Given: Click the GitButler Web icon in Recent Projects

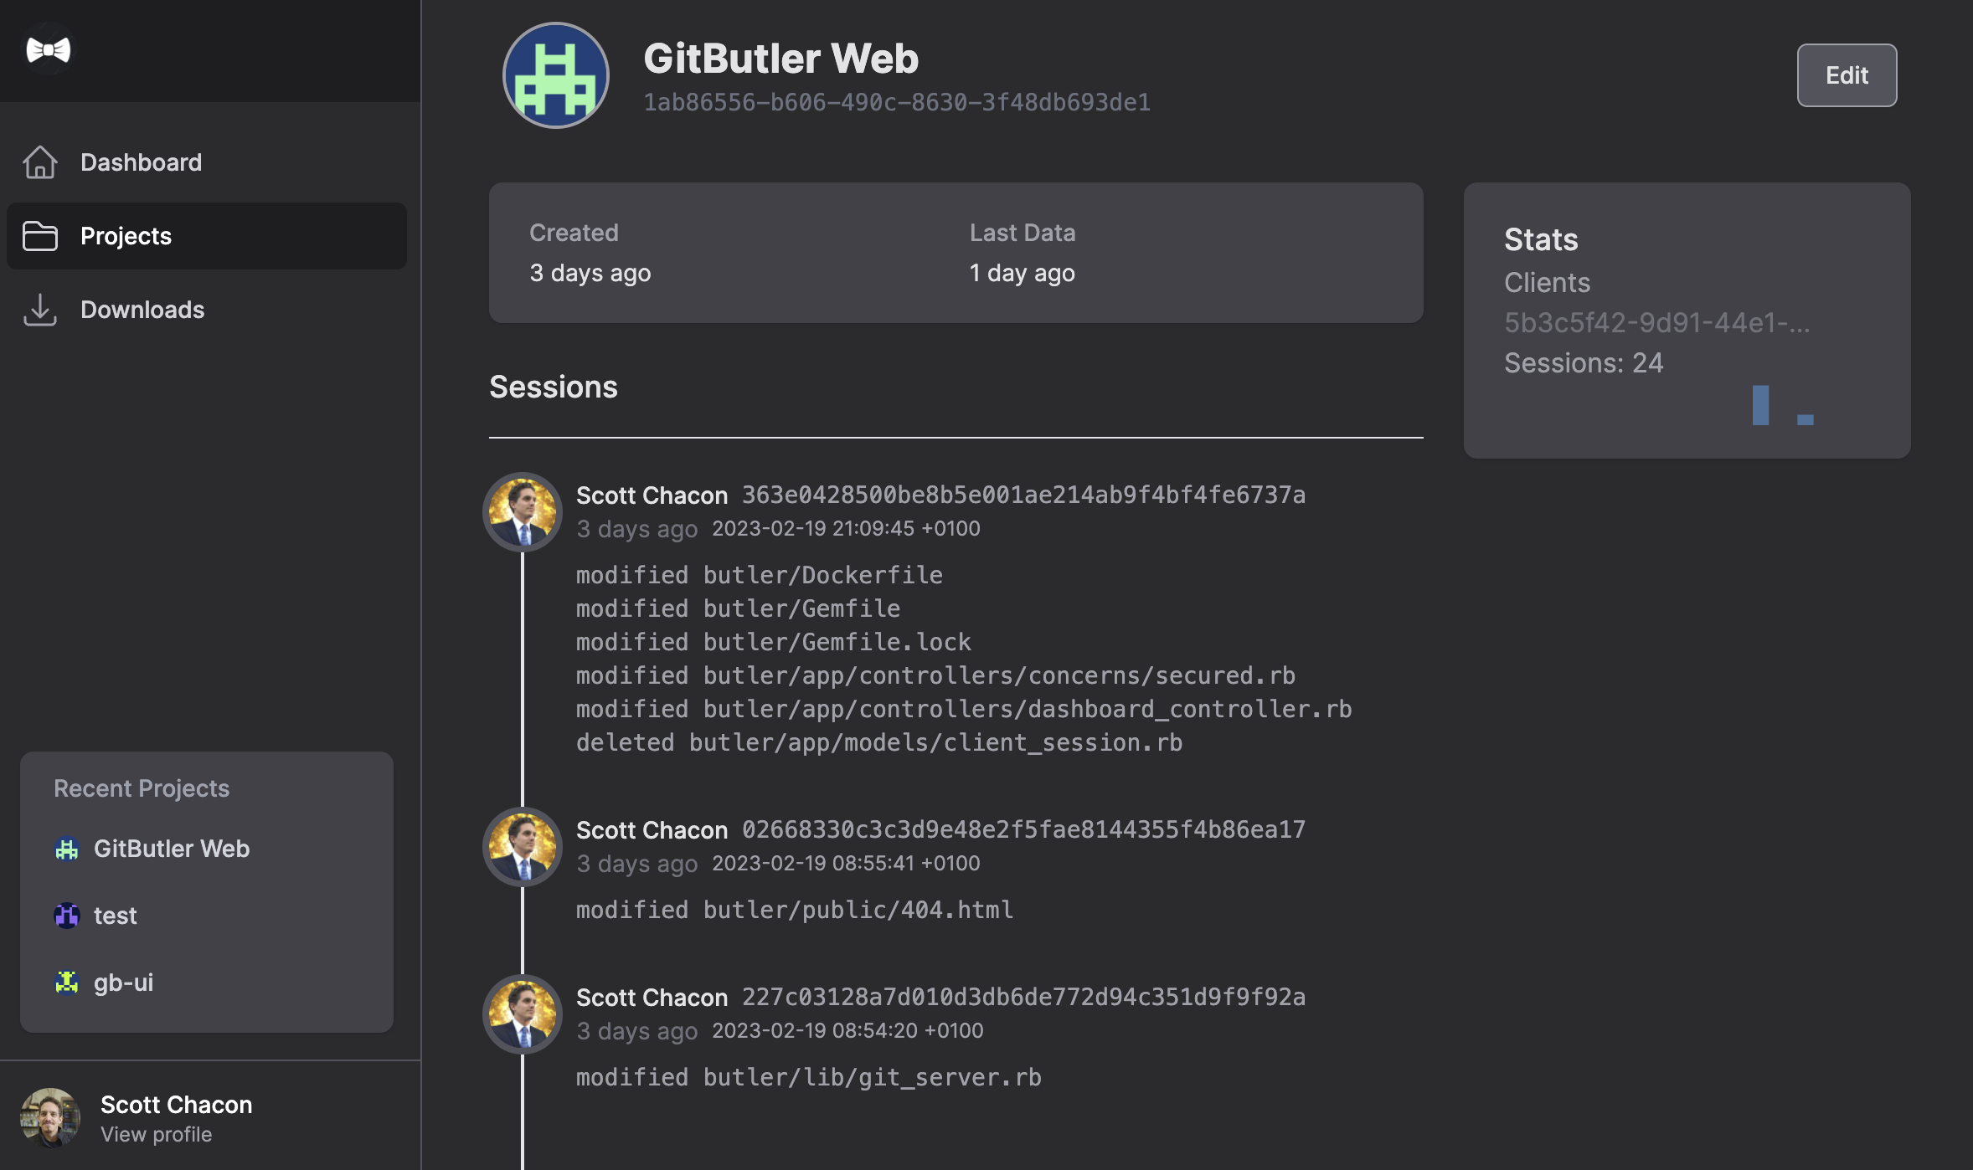Looking at the screenshot, I should (x=67, y=849).
